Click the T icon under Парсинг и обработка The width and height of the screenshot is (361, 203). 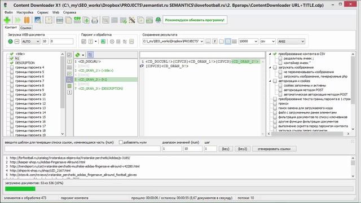pos(90,41)
